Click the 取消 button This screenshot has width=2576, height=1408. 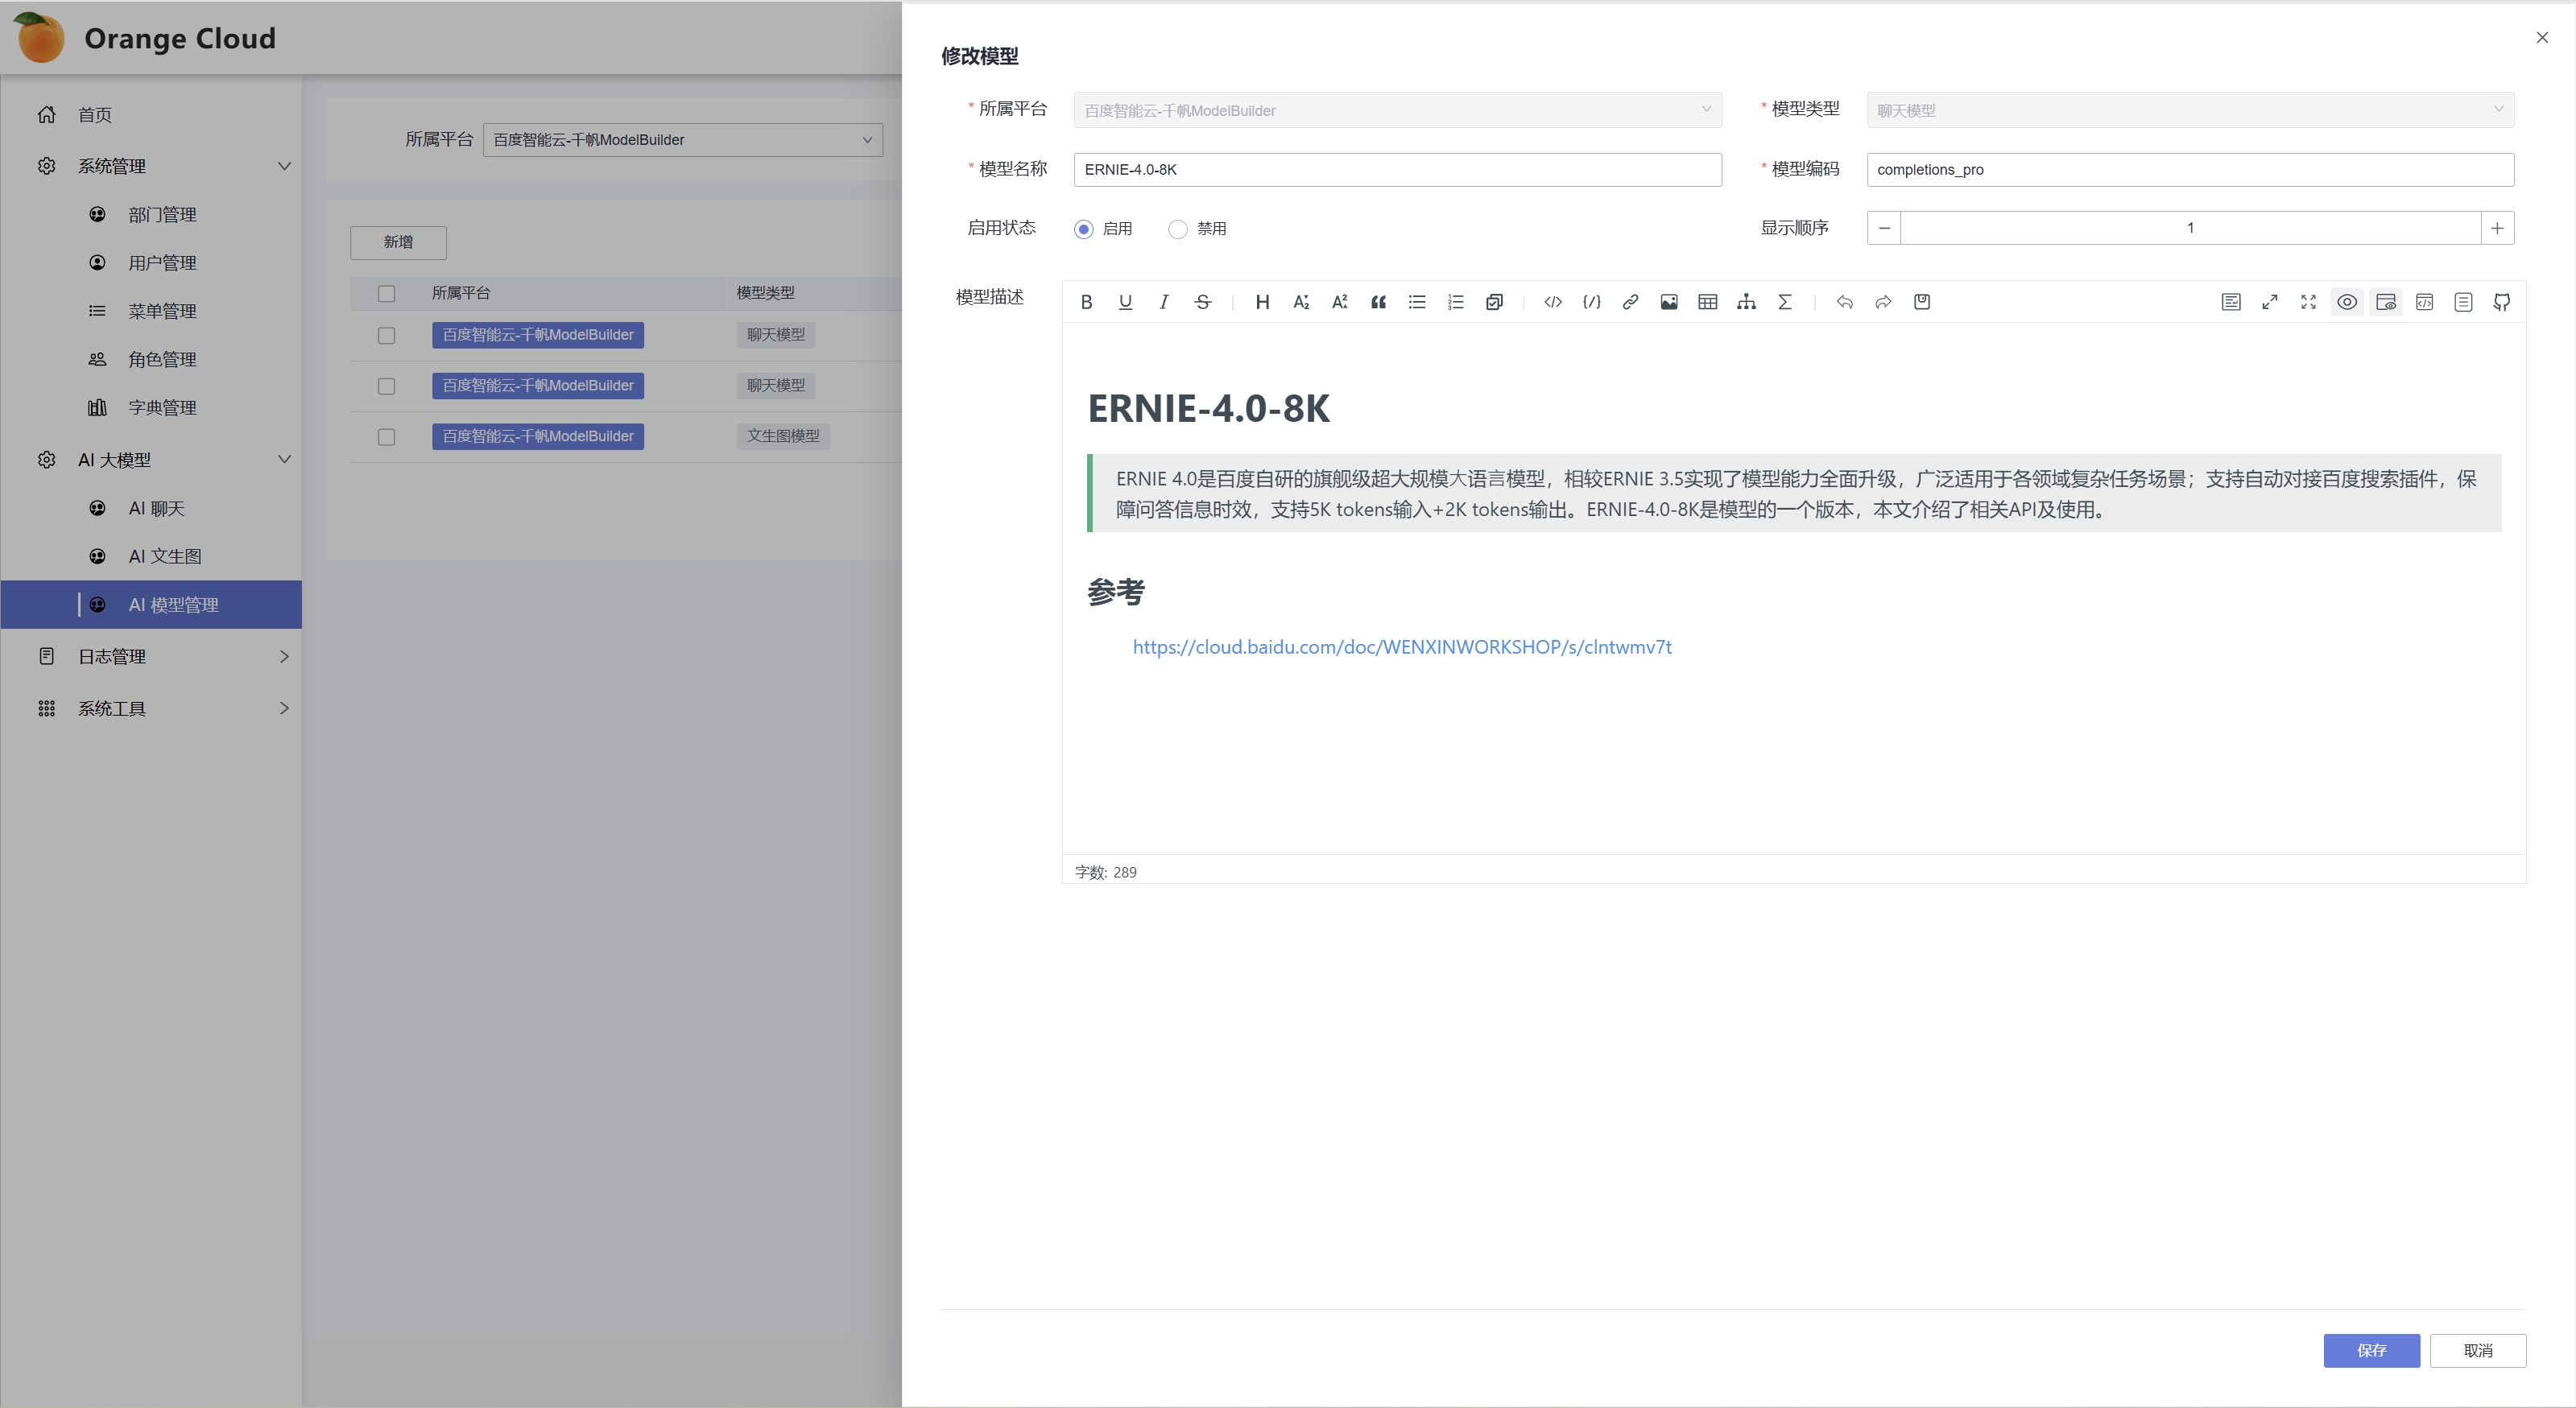(2478, 1351)
